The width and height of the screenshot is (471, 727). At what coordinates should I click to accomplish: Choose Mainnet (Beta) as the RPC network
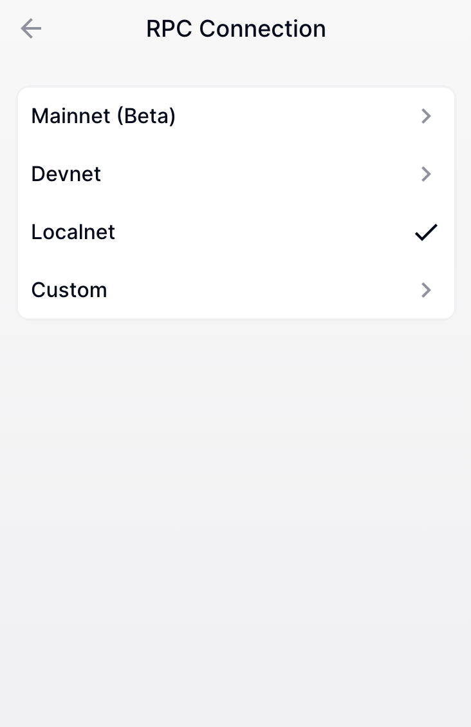[x=235, y=116]
